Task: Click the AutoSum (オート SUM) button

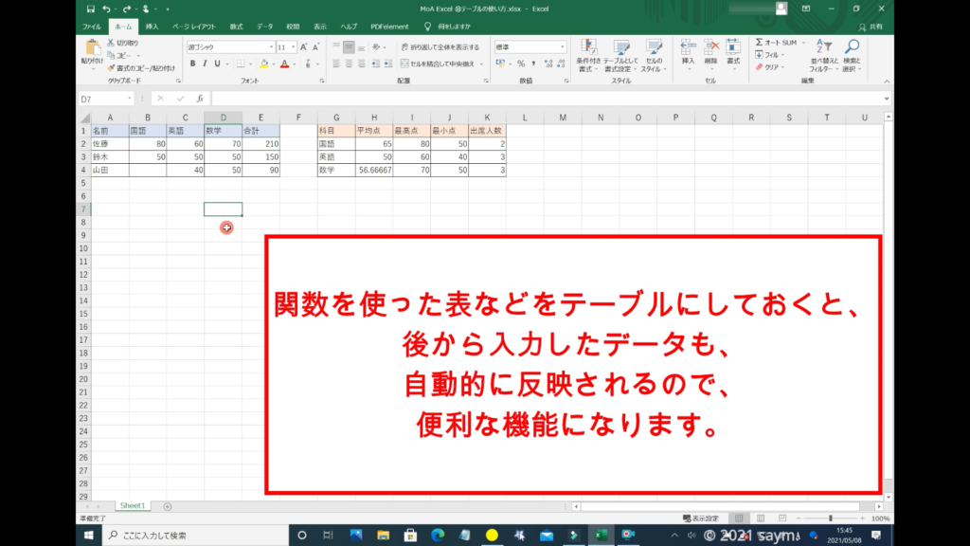Action: (777, 43)
